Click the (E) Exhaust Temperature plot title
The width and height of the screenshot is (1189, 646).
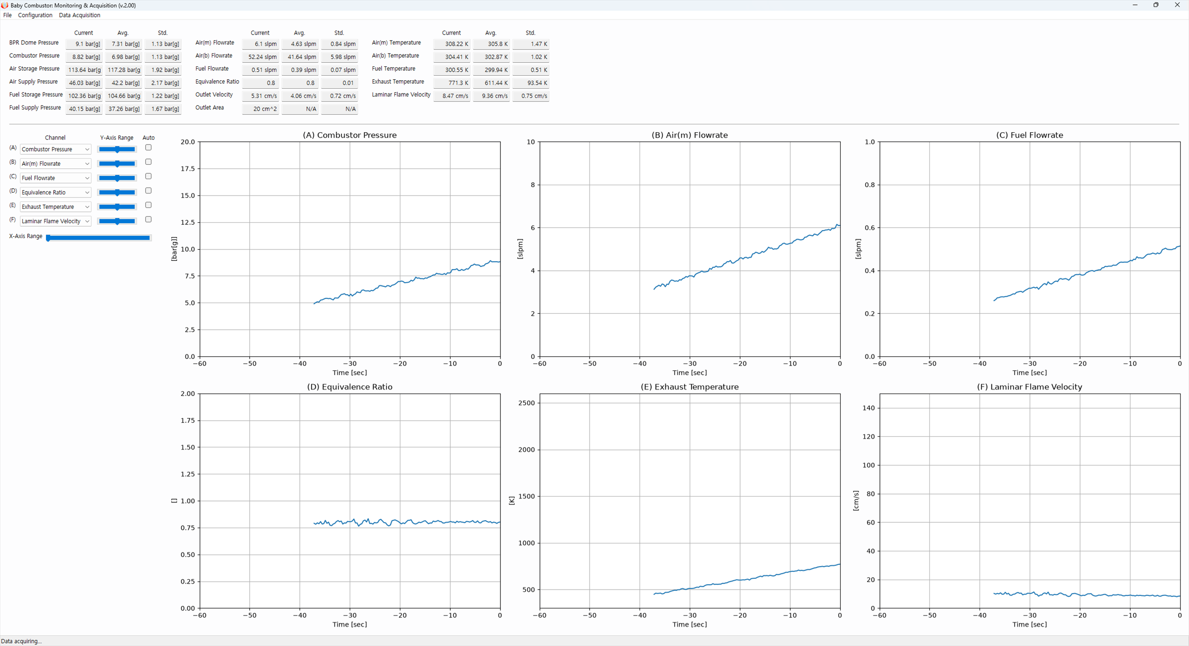point(690,387)
